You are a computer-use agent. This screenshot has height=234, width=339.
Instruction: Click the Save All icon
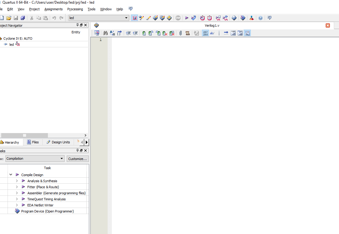pos(23,18)
